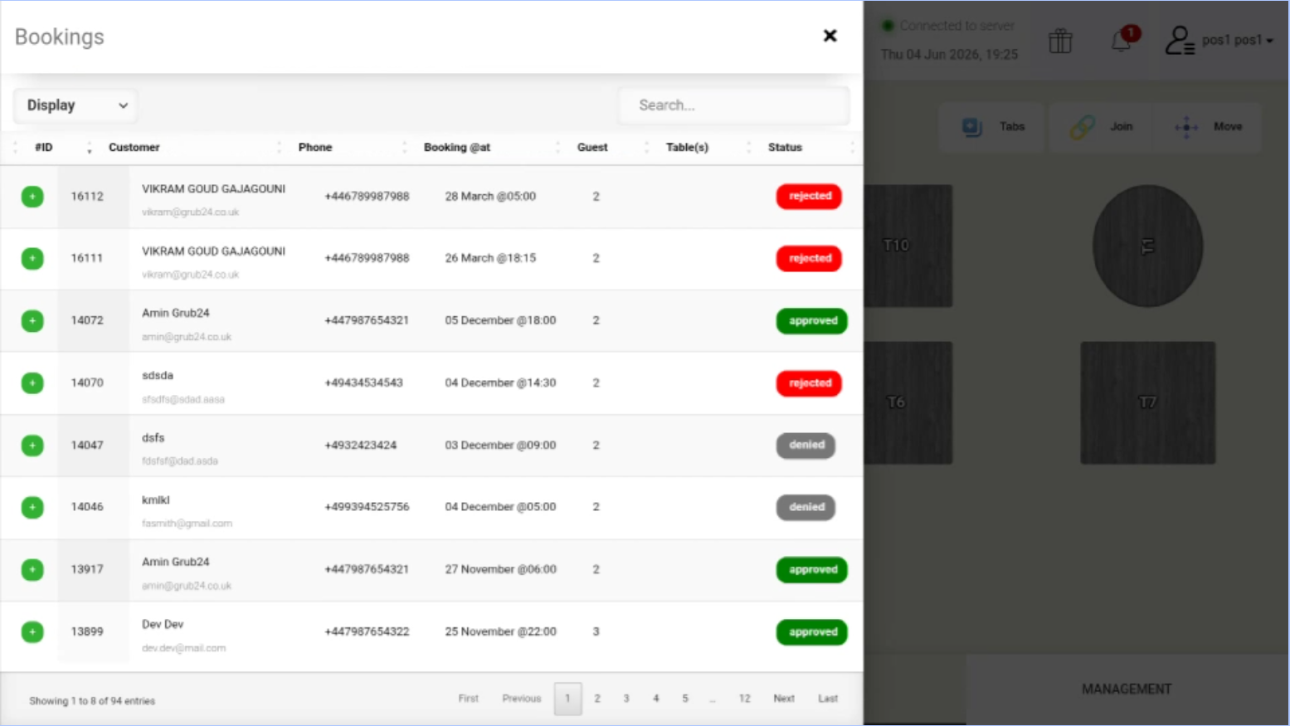
Task: Open the gift icon in header
Action: coord(1060,41)
